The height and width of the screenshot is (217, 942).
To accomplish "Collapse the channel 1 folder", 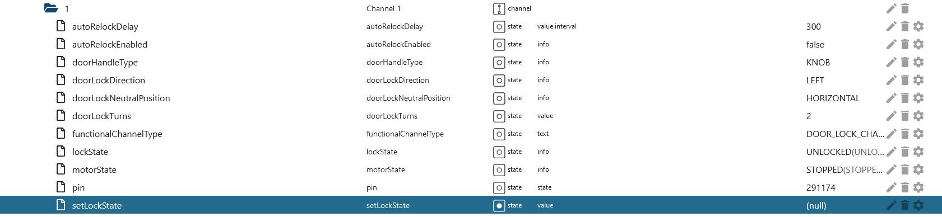I will click(51, 8).
